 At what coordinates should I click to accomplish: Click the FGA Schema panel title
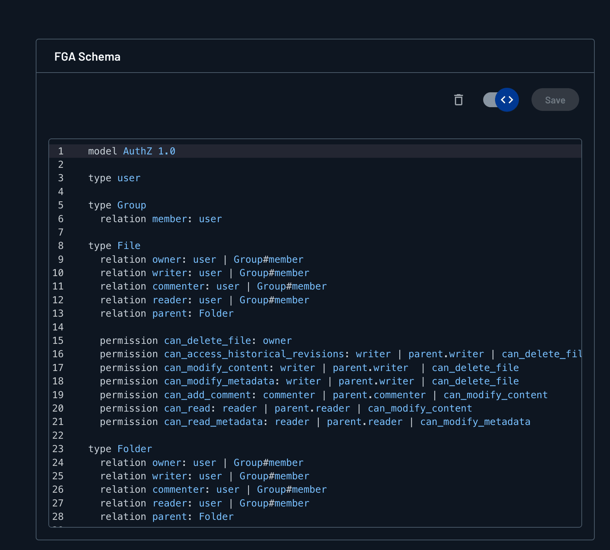(x=87, y=57)
